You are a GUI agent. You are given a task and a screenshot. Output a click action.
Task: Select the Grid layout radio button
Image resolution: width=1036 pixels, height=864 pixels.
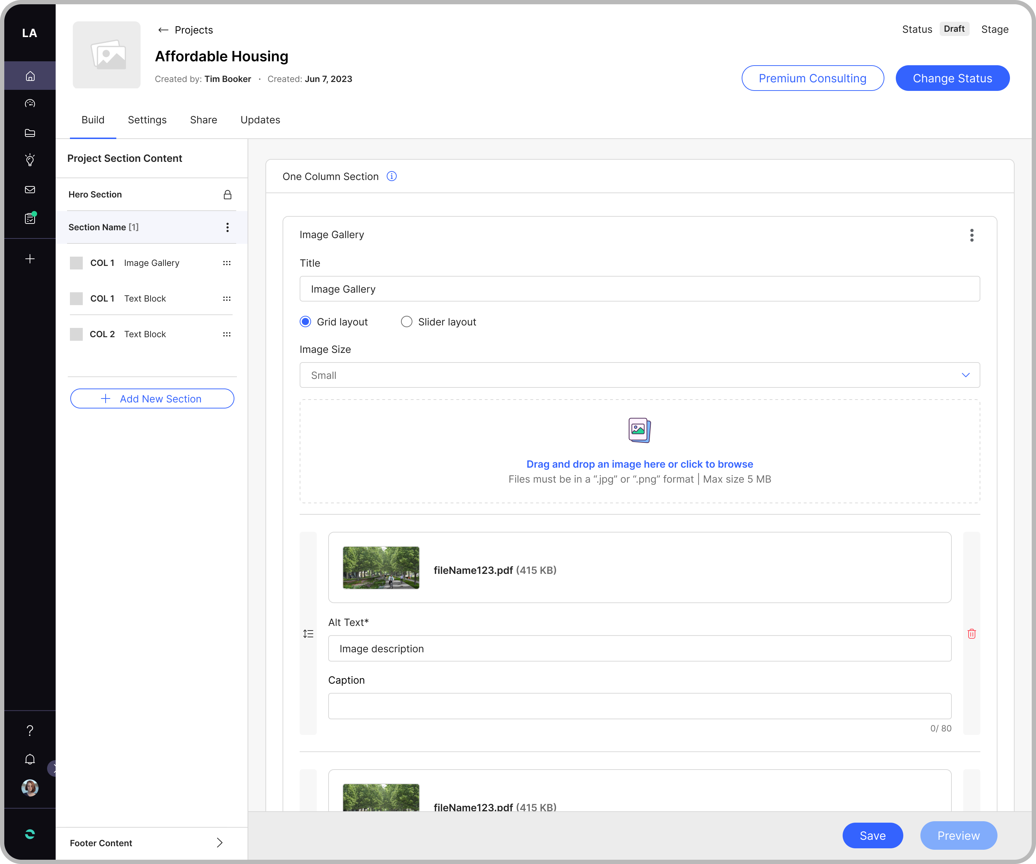(305, 322)
